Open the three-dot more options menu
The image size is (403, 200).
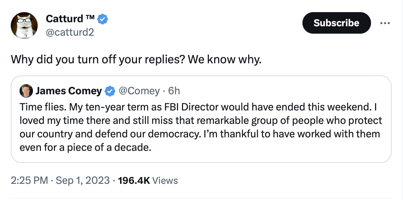tap(385, 23)
